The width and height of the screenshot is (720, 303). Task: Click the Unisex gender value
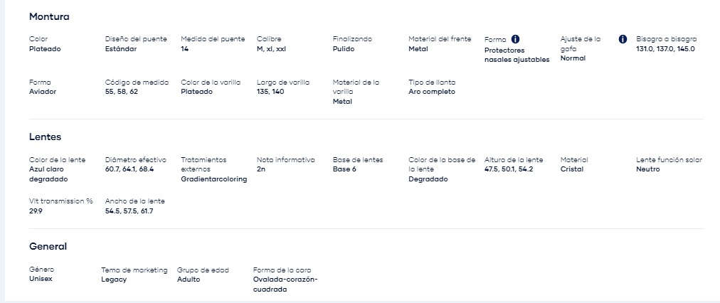(41, 279)
